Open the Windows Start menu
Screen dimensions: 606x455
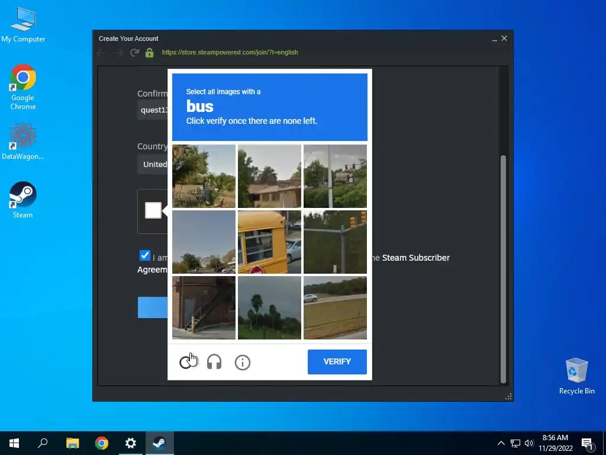coord(14,443)
